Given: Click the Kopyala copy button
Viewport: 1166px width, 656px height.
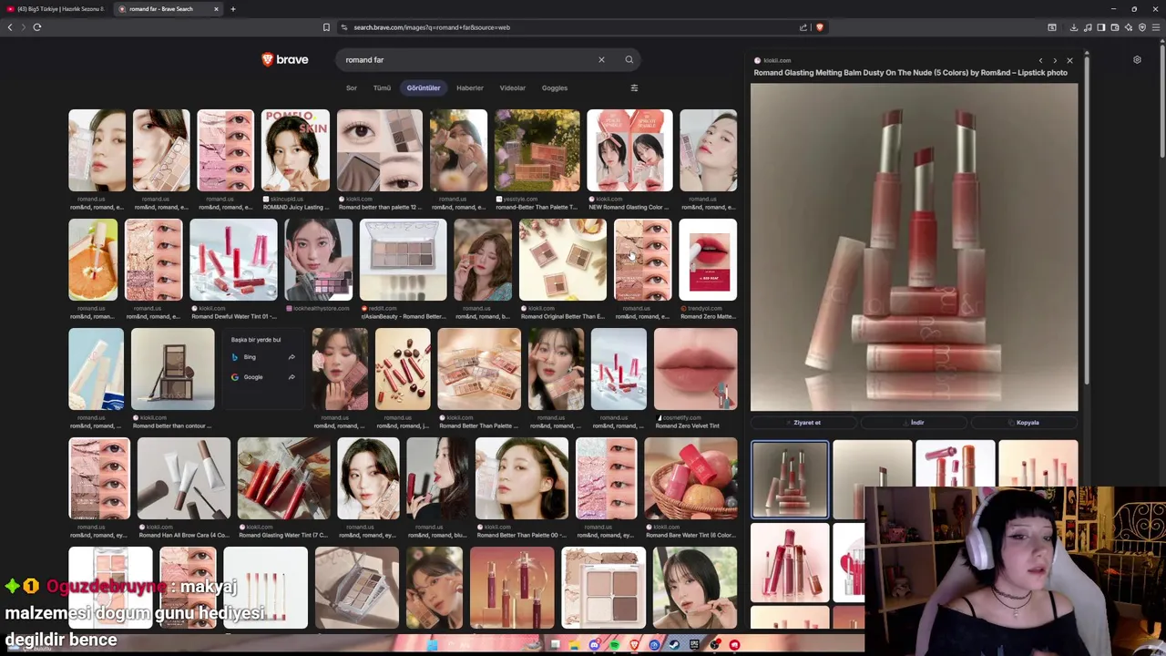Looking at the screenshot, I should [x=1024, y=423].
